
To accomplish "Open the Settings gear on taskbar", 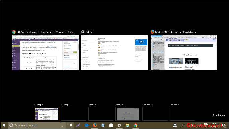I will pos(119,125).
